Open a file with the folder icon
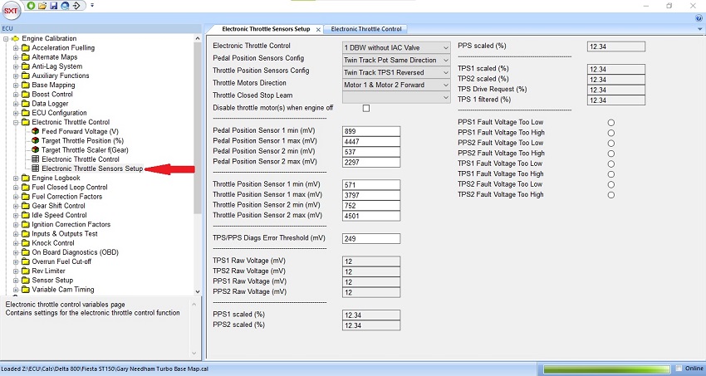The width and height of the screenshot is (706, 376). click(x=42, y=6)
